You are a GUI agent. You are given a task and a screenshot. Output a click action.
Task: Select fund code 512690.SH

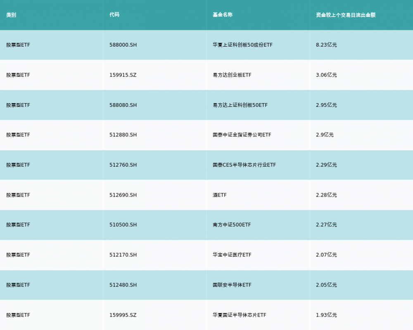[x=123, y=195]
